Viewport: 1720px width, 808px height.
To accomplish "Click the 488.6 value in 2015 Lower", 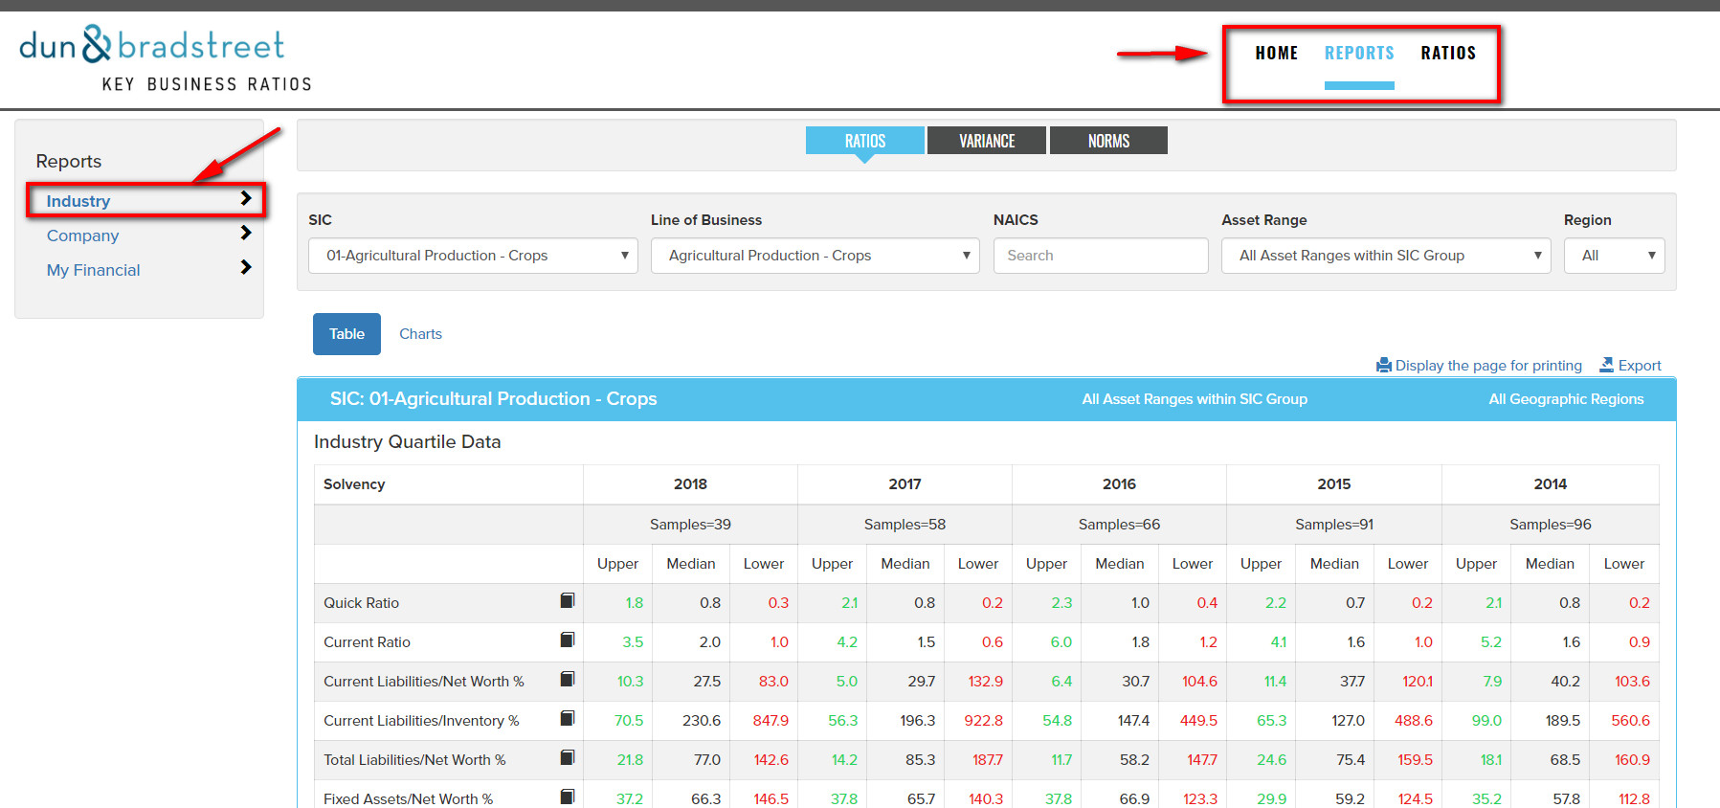I will [1414, 721].
